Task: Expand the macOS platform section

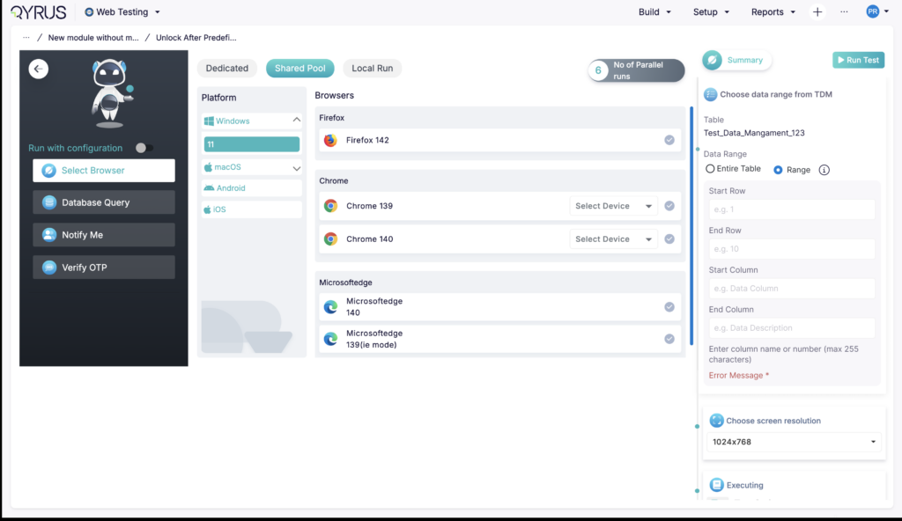Action: (296, 167)
